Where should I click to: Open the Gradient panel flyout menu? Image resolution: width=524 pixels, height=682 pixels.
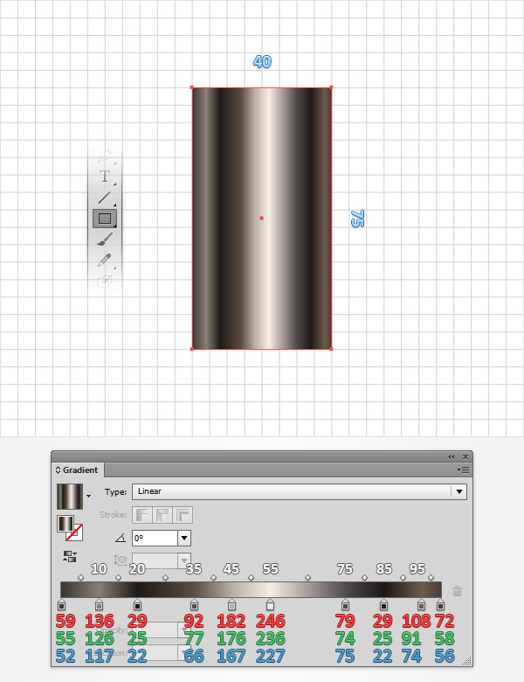tap(463, 470)
